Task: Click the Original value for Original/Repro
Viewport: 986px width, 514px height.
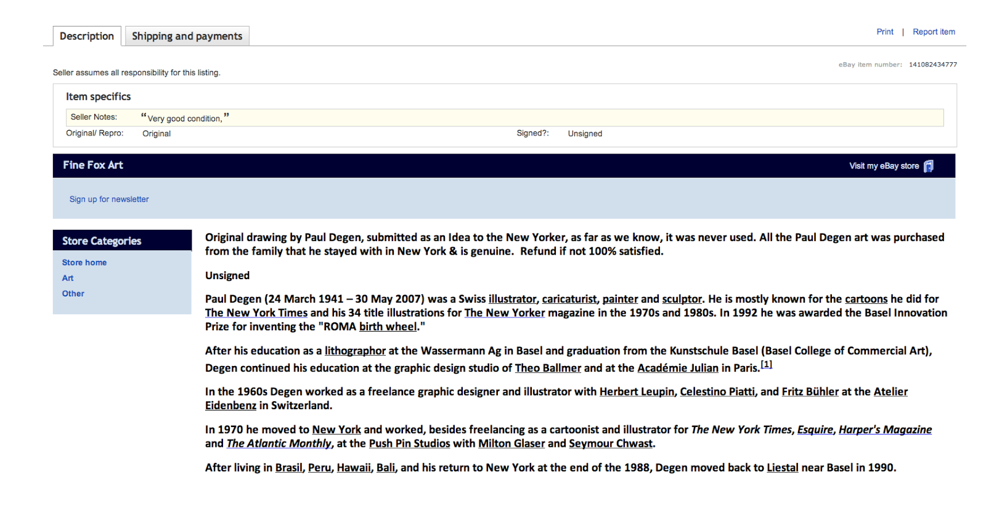Action: [x=157, y=134]
